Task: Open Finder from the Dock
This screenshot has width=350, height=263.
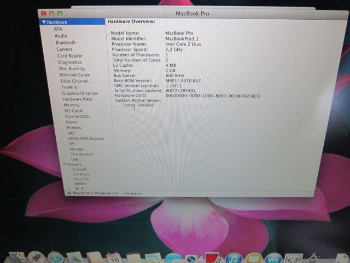Action: click(x=17, y=257)
